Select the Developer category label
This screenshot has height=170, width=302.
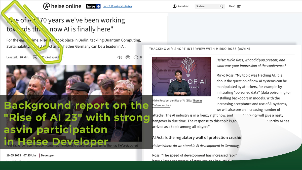tap(48, 155)
